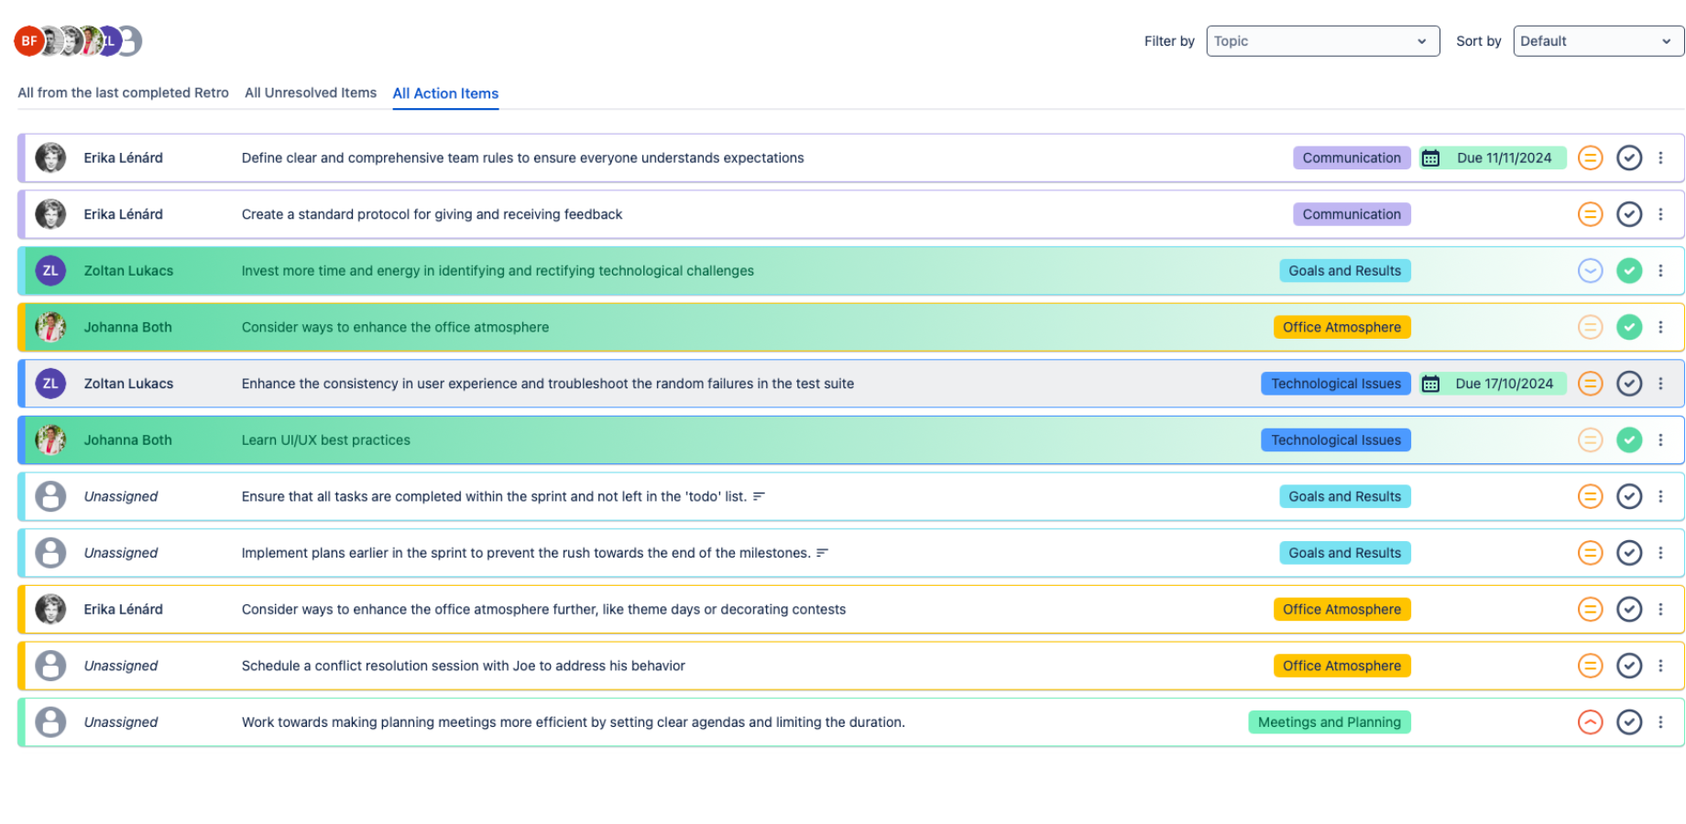Open more options for 'Work towards making planning' row
Screen dimensions: 1686x824
(x=1660, y=722)
